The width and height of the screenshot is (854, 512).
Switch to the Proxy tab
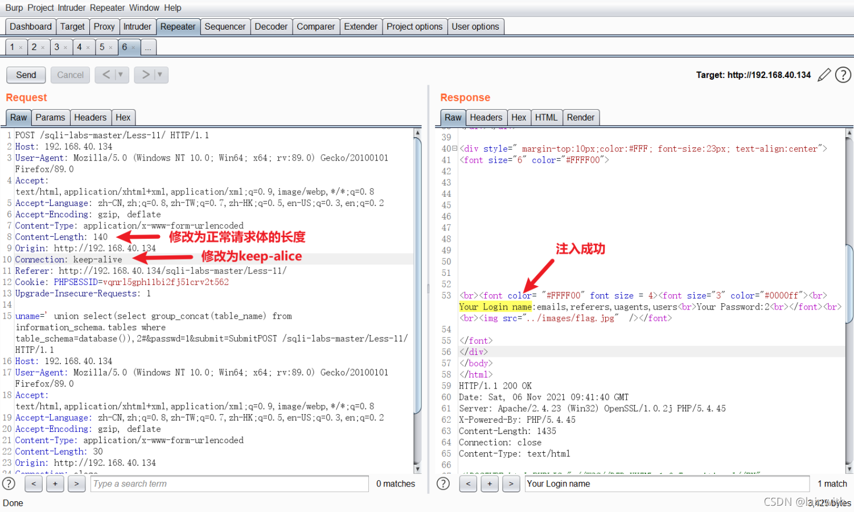coord(104,27)
